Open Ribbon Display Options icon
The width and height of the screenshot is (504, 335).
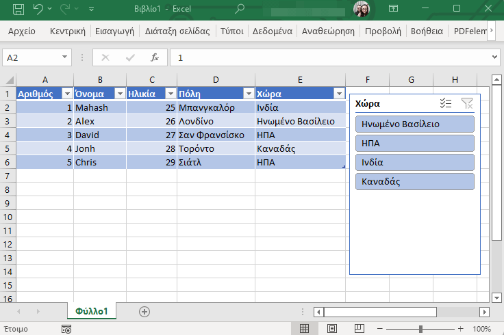coord(393,9)
